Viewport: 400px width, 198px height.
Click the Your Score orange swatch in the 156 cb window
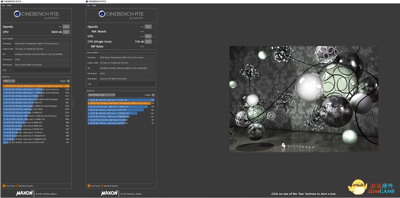pos(89,186)
